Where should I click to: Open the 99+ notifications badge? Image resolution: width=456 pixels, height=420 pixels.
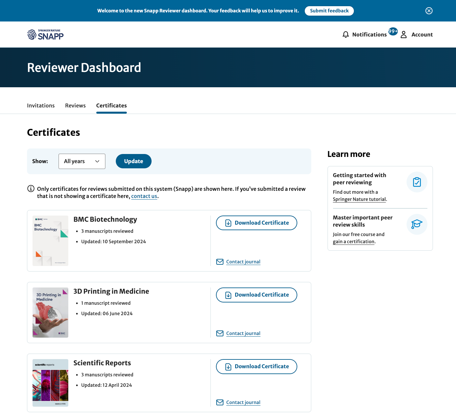[393, 31]
